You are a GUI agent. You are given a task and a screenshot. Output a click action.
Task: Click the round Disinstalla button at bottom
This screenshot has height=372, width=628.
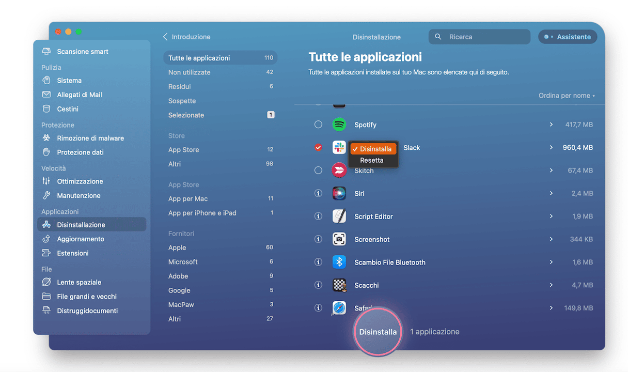coord(378,332)
